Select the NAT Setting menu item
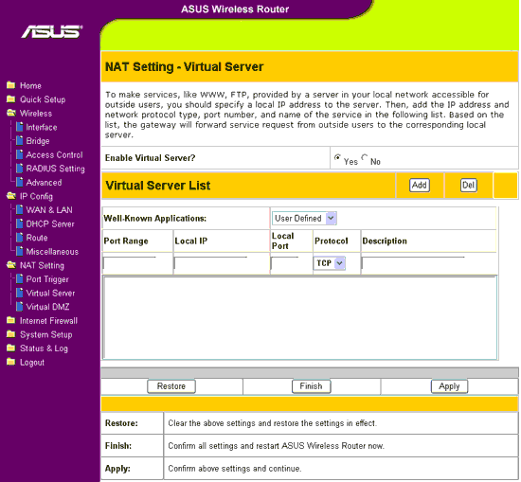The image size is (521, 482). point(42,266)
